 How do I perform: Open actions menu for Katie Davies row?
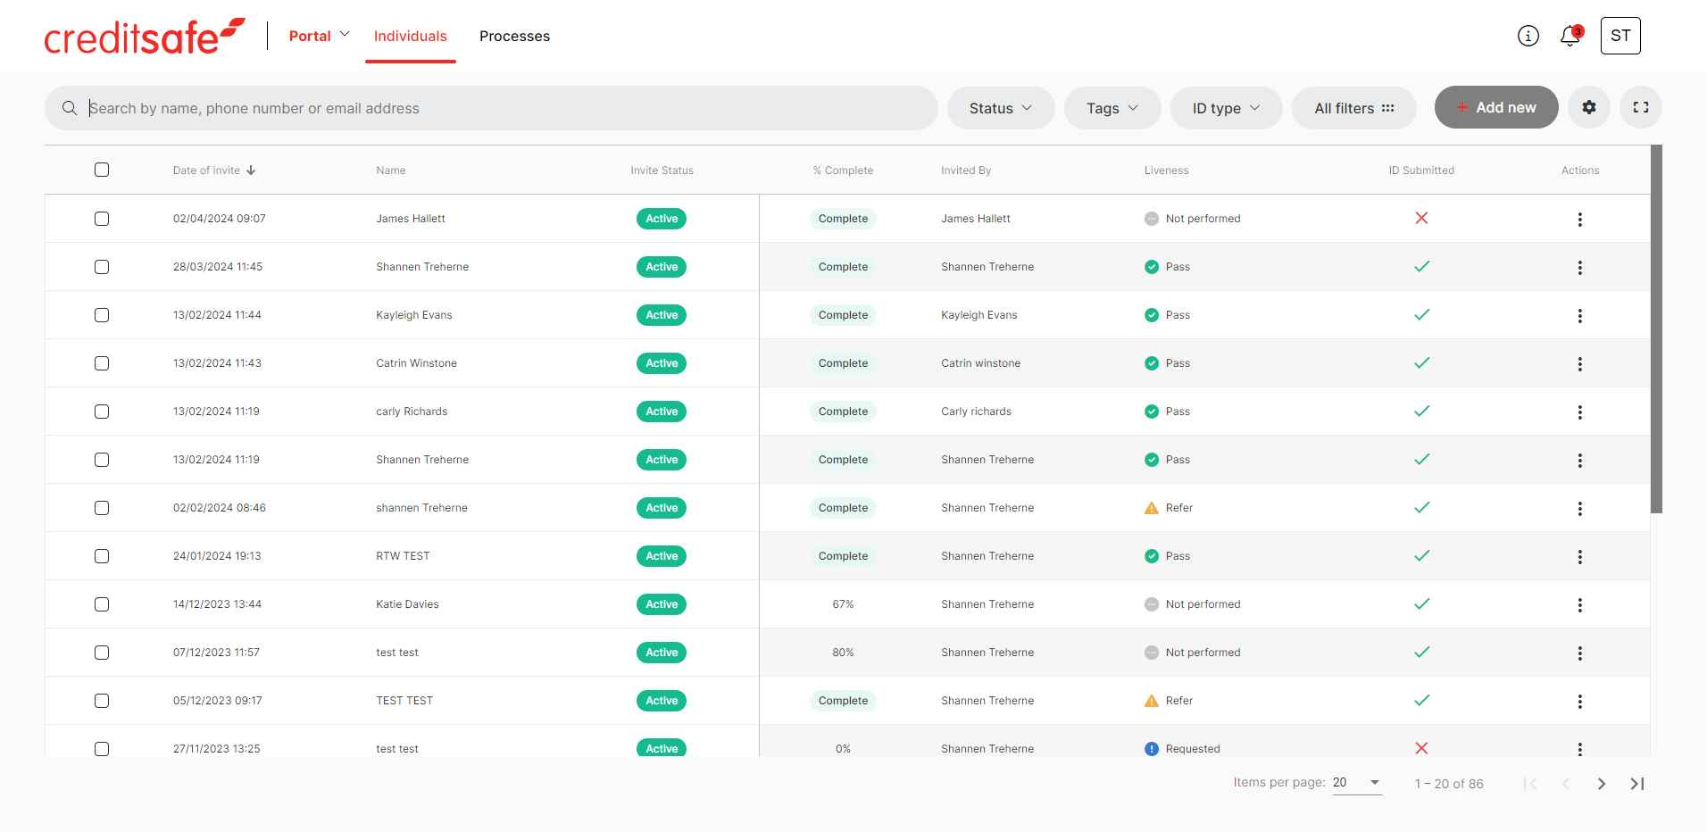coord(1580,604)
